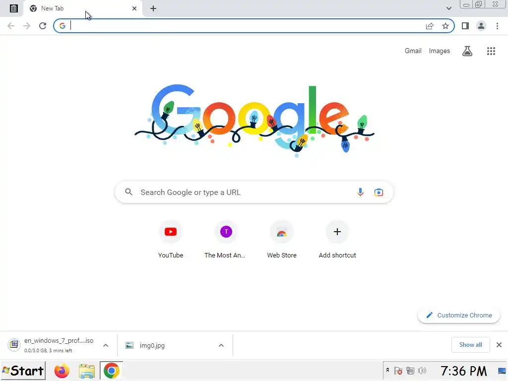Open the Gmail link
The image size is (508, 381).
coord(413,51)
